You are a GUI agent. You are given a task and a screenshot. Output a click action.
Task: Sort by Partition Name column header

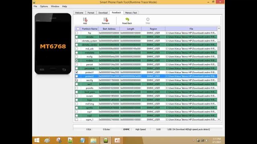[90, 29]
